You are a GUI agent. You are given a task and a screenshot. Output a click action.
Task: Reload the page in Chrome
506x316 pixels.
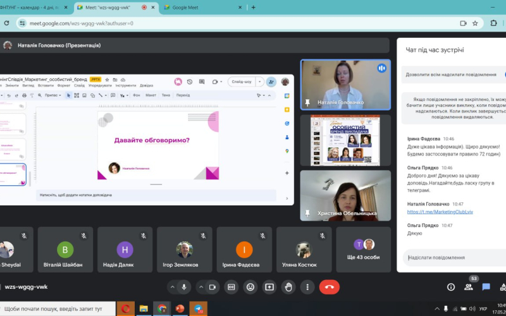pyautogui.click(x=6, y=23)
